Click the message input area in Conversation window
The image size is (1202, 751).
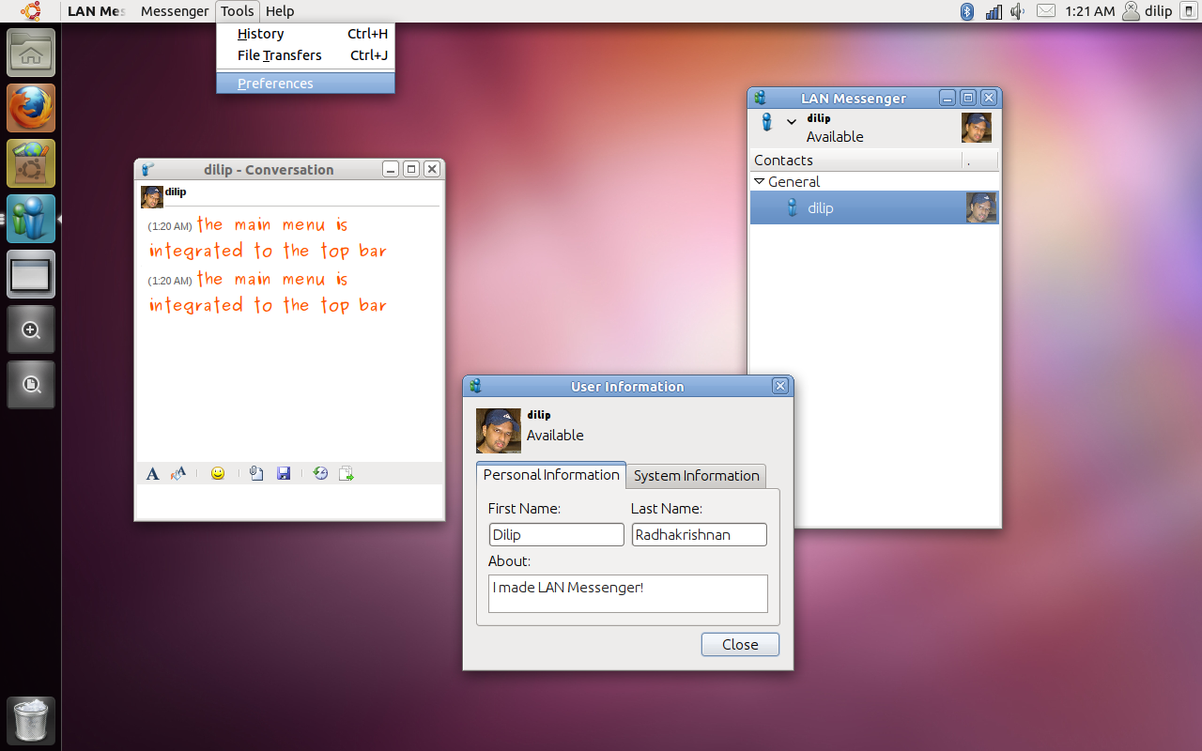[289, 500]
